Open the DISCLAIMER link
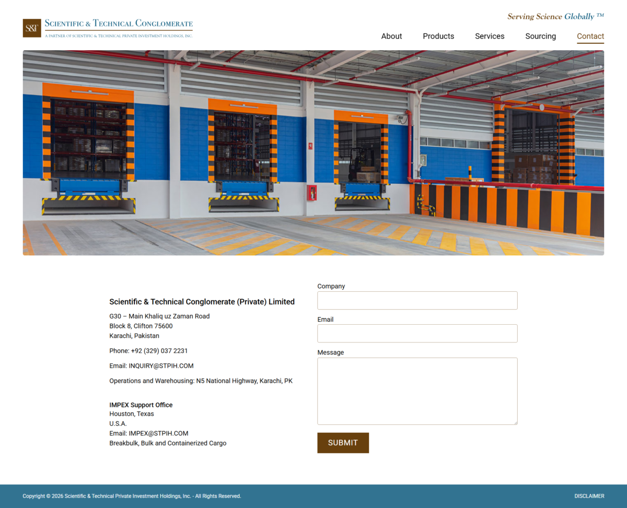Screen dimensions: 627x508 [x=589, y=496]
